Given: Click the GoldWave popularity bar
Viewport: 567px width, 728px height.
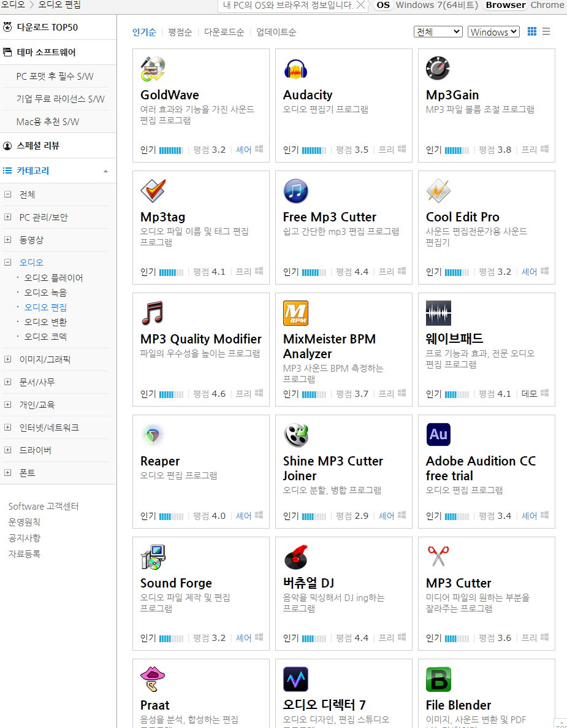Looking at the screenshot, I should (171, 150).
